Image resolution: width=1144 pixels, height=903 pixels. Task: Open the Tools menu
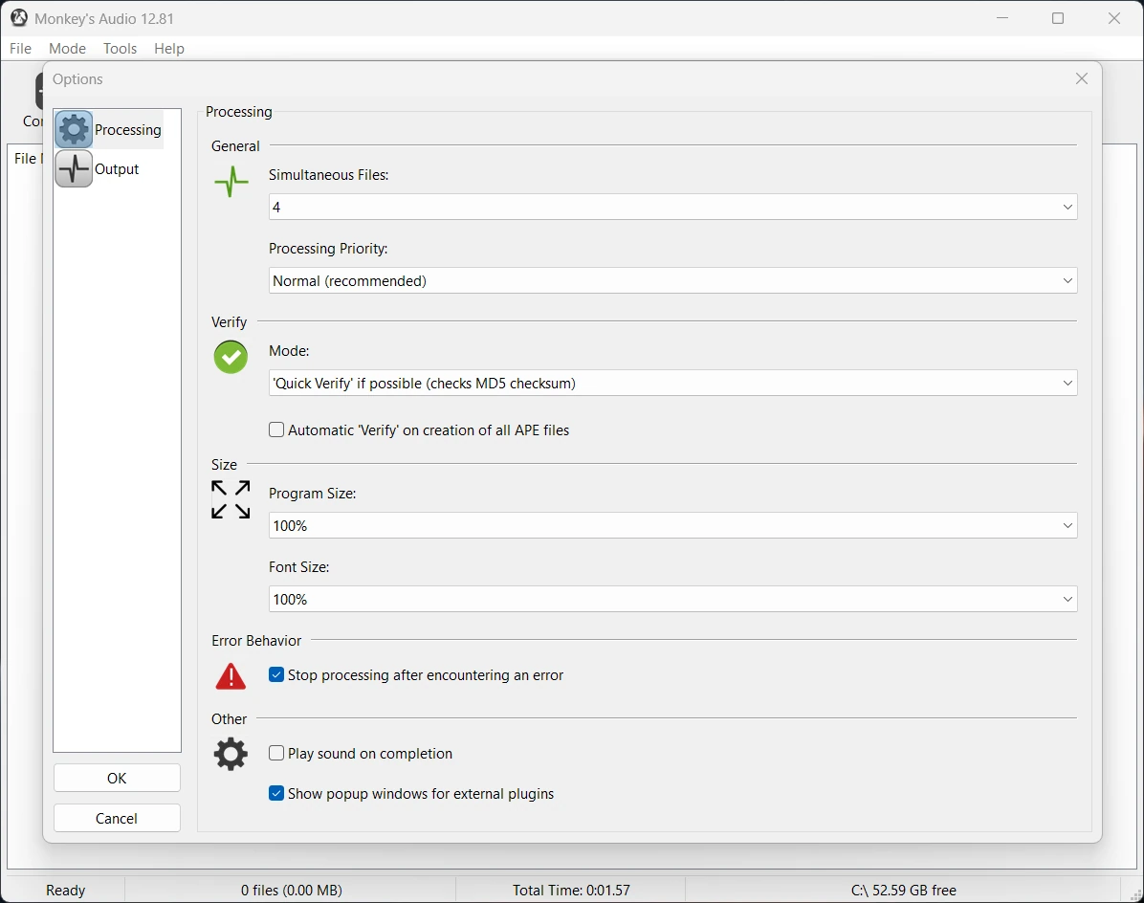[120, 48]
